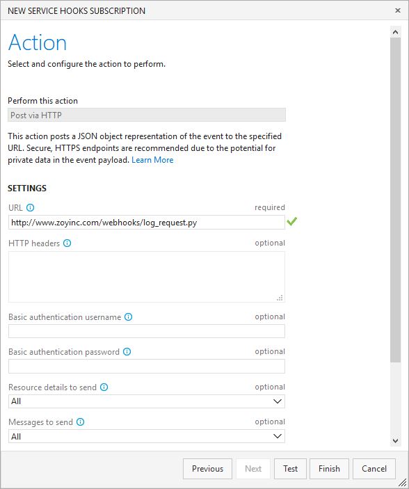This screenshot has width=409, height=489.
Task: Click info icon beside Messages to send
Action: pyautogui.click(x=80, y=422)
